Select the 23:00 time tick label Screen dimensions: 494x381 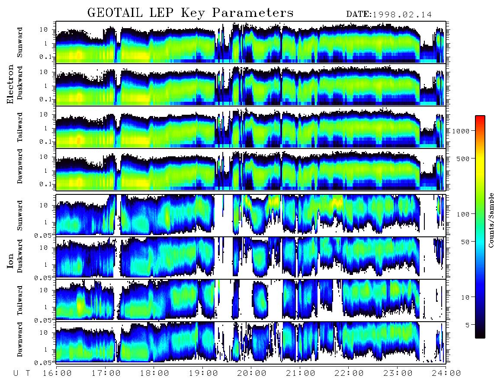coord(398,373)
